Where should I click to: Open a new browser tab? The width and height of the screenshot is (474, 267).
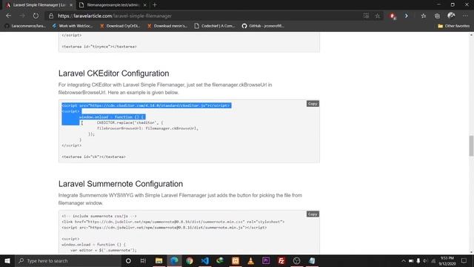155,5
